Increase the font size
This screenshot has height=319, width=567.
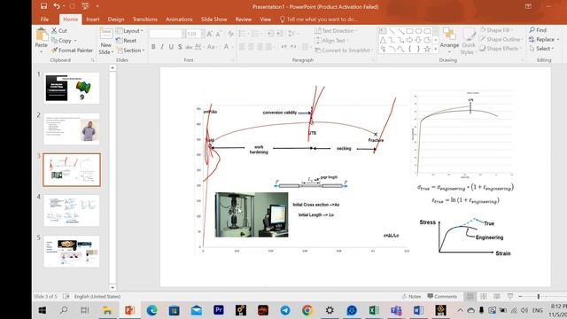209,34
